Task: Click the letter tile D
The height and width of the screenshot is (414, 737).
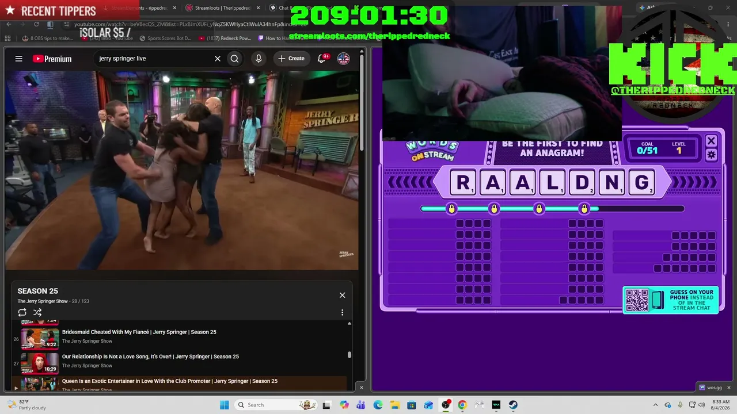Action: pos(582,183)
